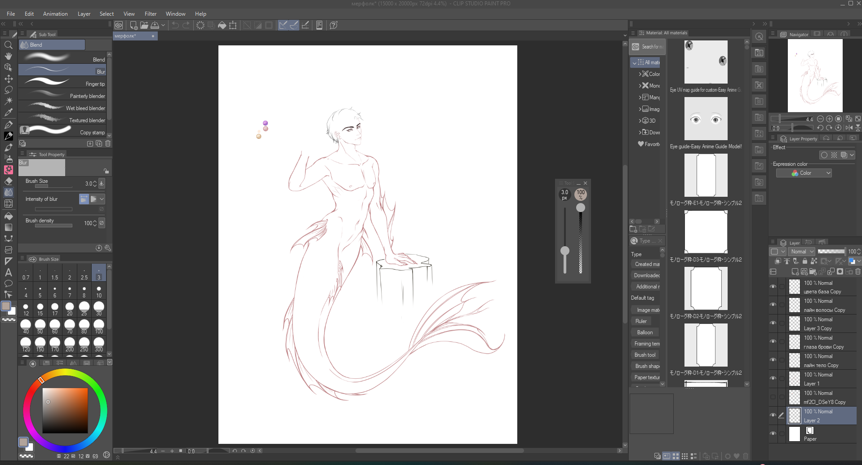Select the Balloon tool

[8, 283]
